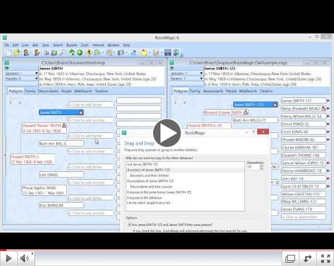Click 'Click to add mother' in sample.rmgc window

click(303, 217)
